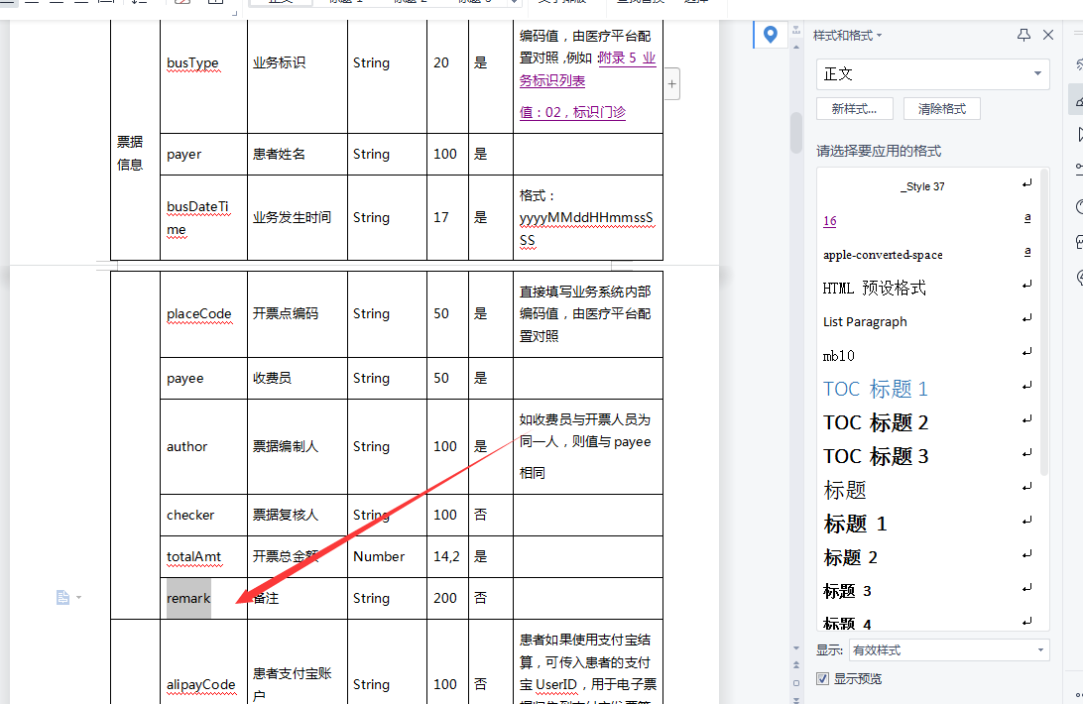Viewport: 1083px width, 704px height.
Task: Click the 患者姓名 cell
Action: [297, 154]
